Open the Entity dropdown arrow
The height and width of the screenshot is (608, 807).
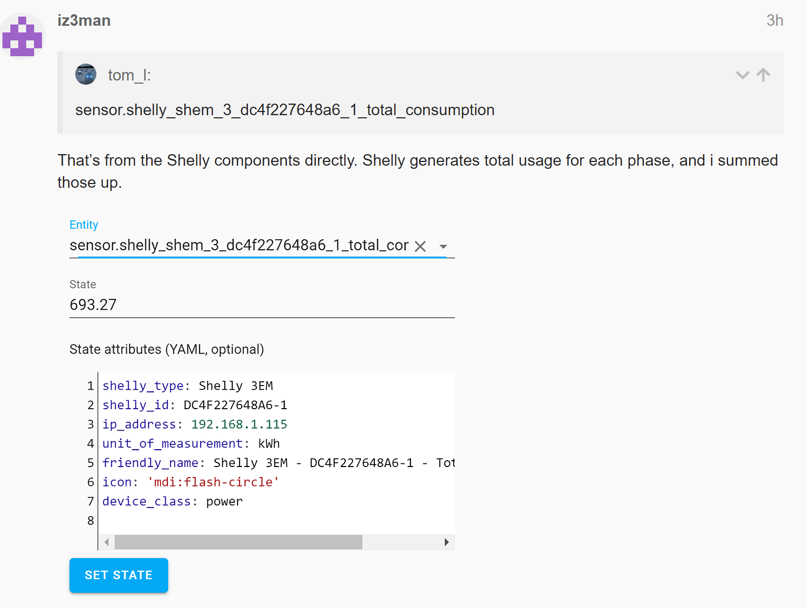443,246
